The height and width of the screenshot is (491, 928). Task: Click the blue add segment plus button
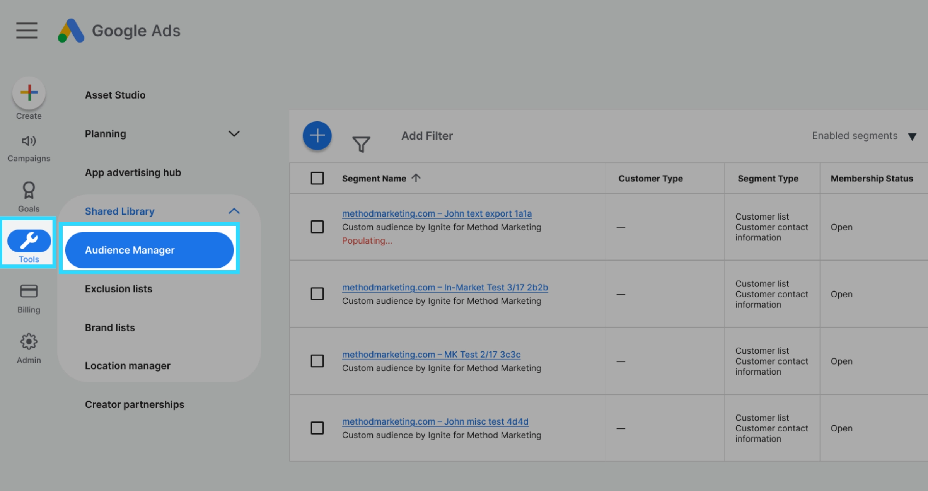(x=317, y=136)
